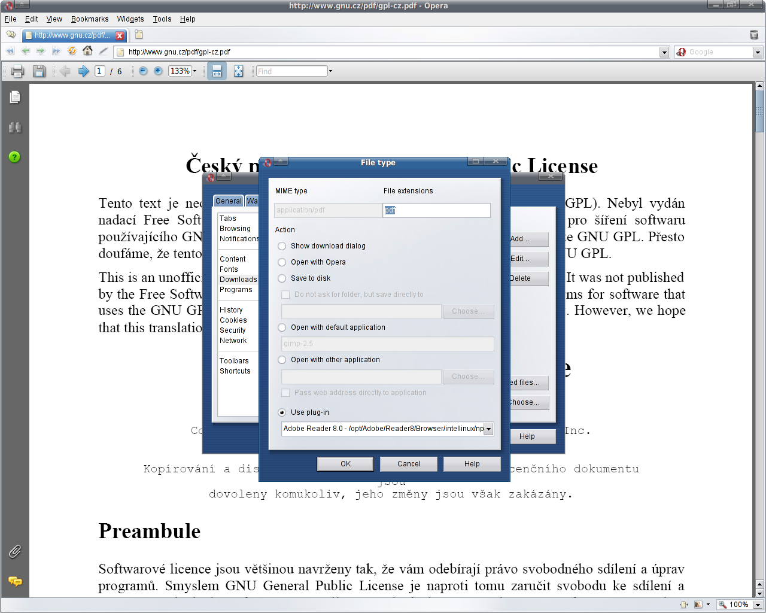This screenshot has height=613, width=766.
Task: Open the Edit menu
Action: click(x=32, y=19)
